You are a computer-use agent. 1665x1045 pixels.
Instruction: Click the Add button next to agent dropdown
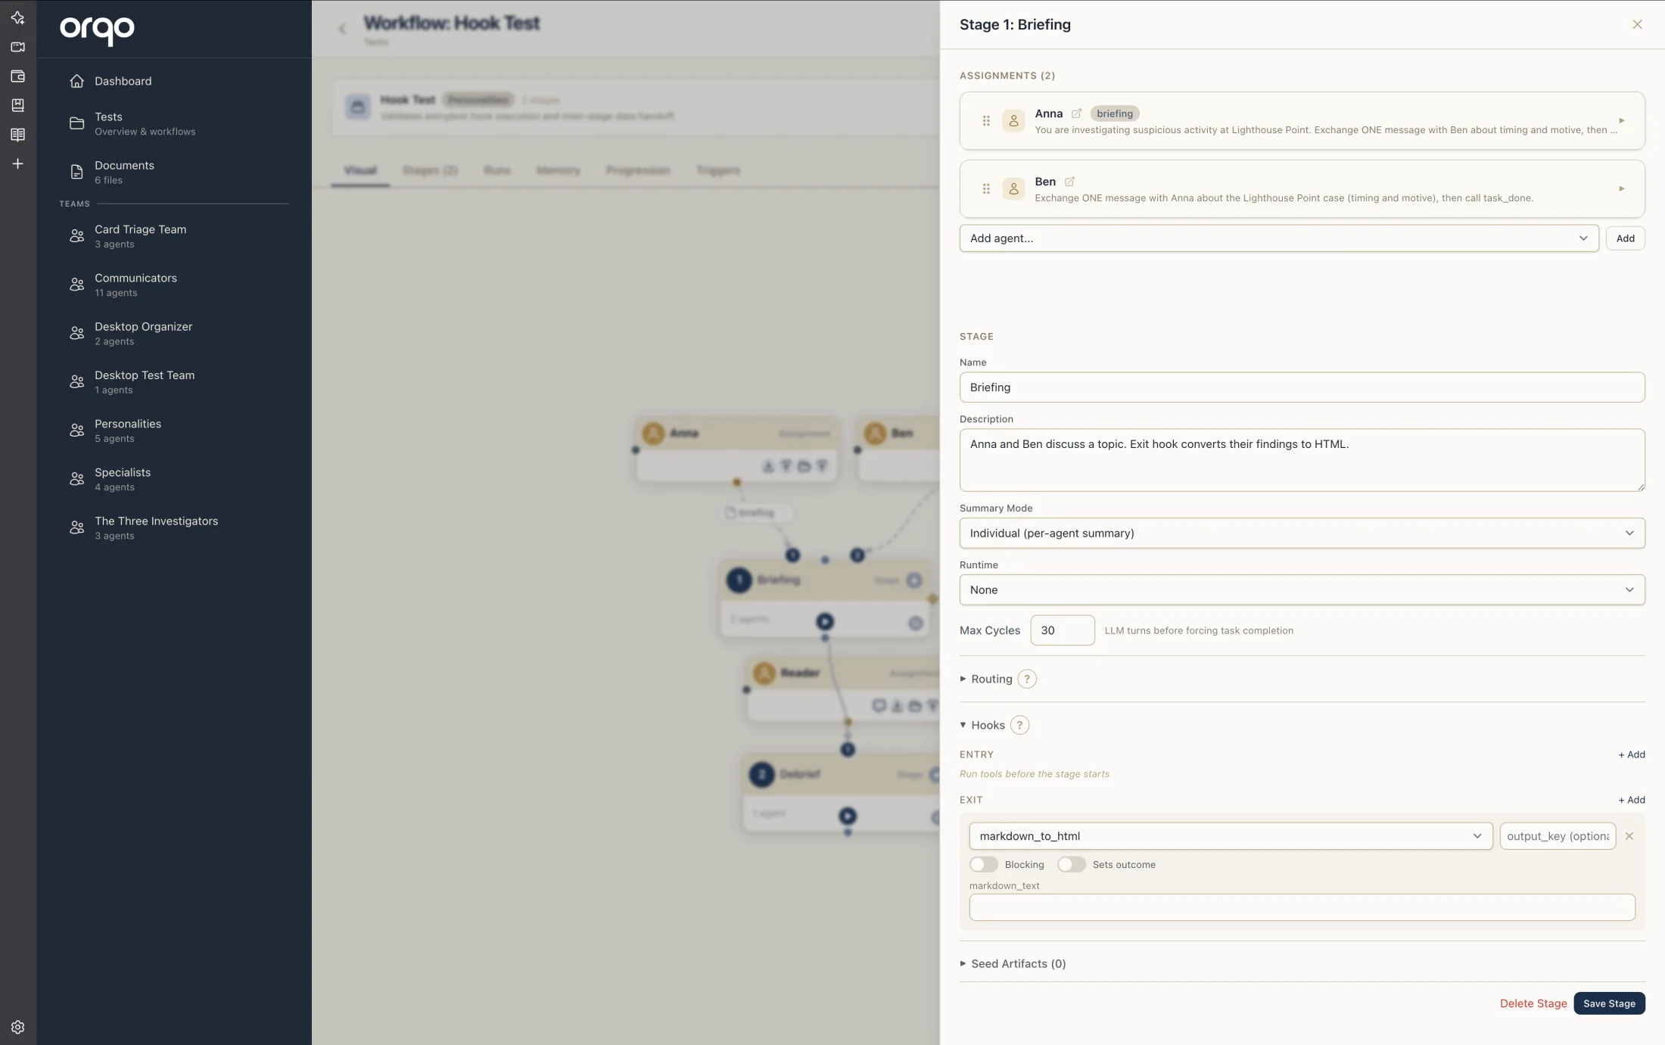click(1625, 238)
